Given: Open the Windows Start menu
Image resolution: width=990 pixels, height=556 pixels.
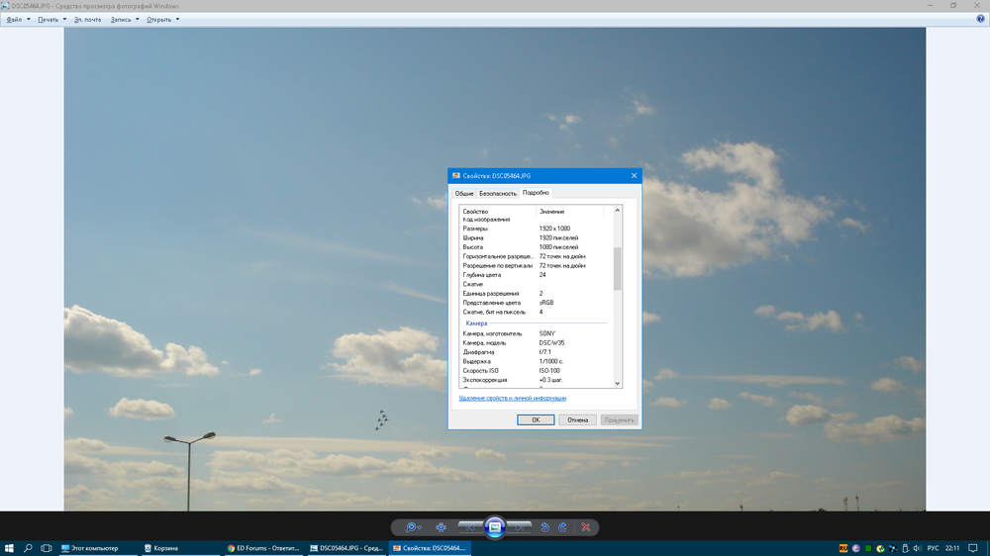Looking at the screenshot, I should (9, 548).
